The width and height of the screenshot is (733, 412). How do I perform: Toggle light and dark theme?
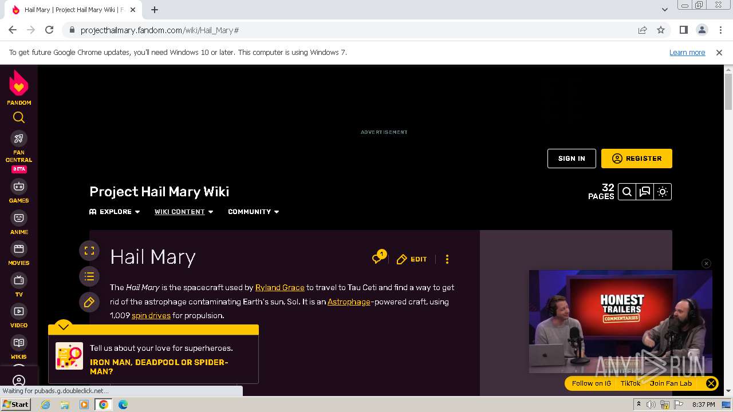[663, 192]
